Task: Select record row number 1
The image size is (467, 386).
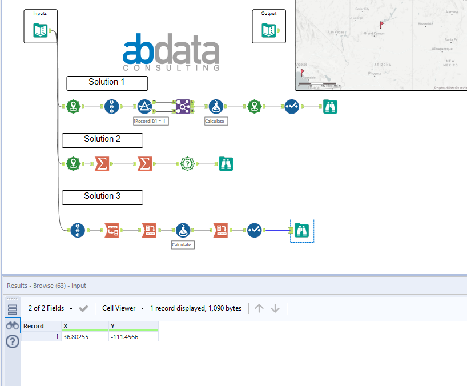Action: pyautogui.click(x=41, y=336)
